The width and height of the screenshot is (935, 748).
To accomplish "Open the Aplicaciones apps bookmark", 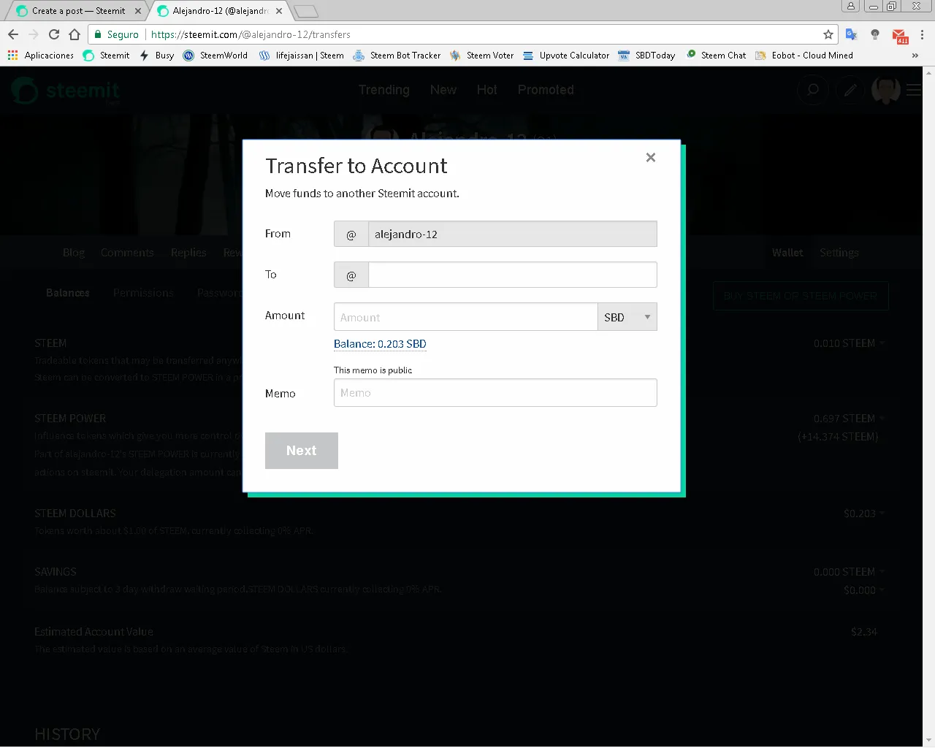I will tap(41, 56).
